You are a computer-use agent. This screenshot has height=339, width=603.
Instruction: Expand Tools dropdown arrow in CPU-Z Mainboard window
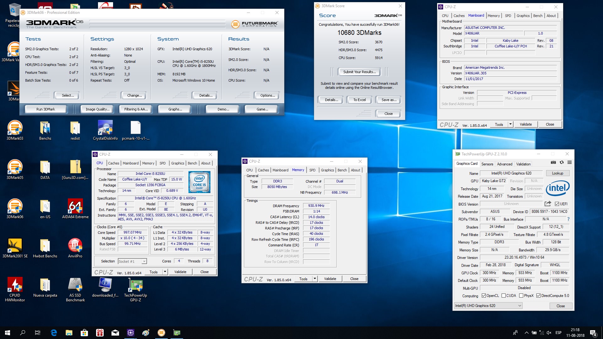(510, 124)
